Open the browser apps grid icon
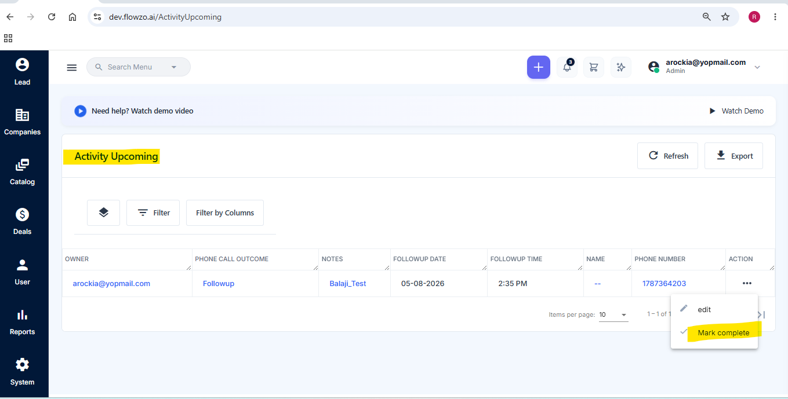The width and height of the screenshot is (788, 399). 8,38
